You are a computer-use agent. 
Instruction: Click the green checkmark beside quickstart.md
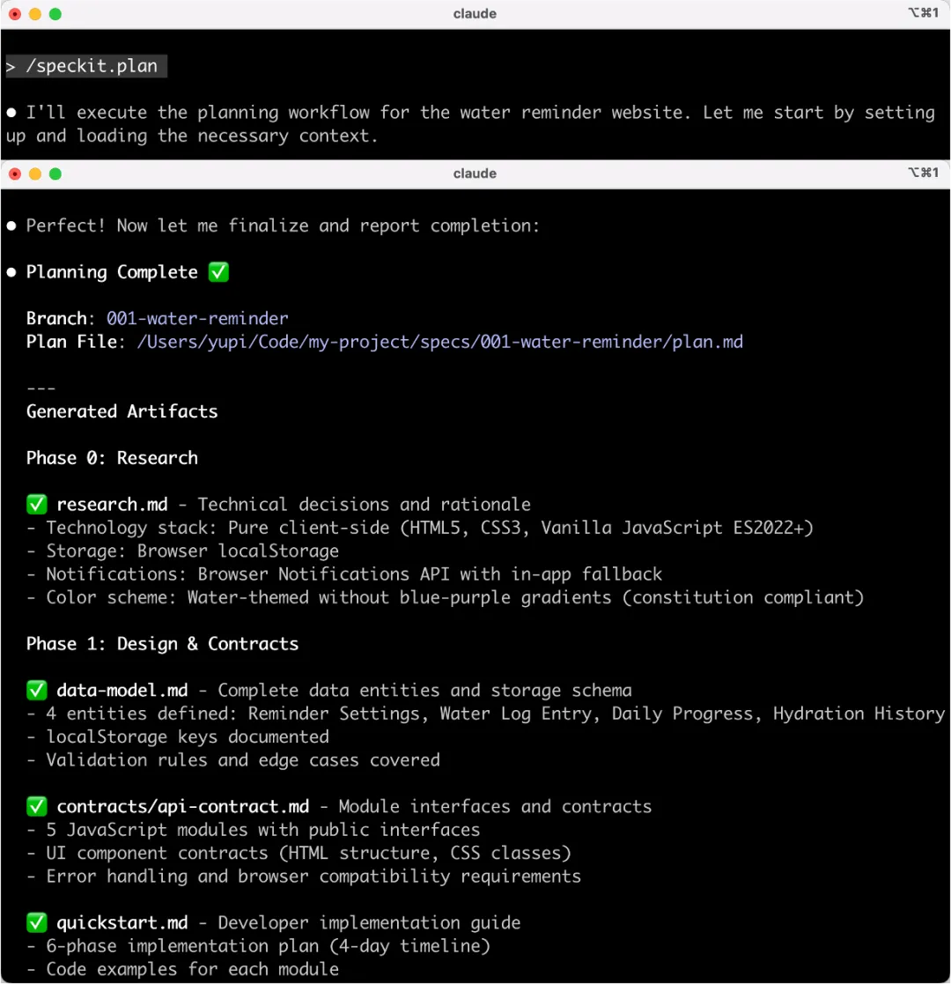click(x=36, y=923)
